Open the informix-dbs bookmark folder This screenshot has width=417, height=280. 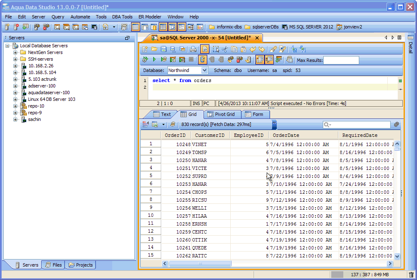[226, 27]
